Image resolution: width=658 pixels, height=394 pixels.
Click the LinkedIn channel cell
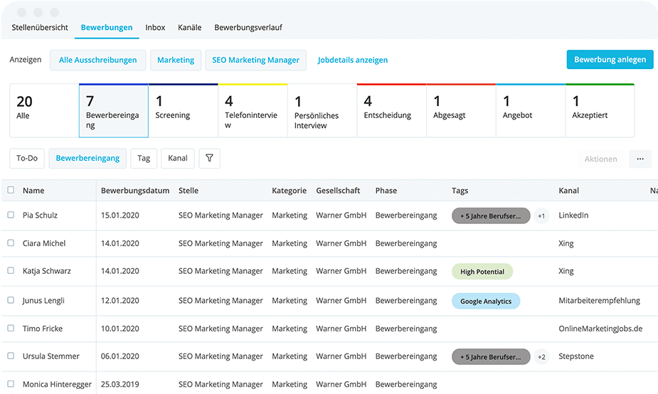pos(573,215)
